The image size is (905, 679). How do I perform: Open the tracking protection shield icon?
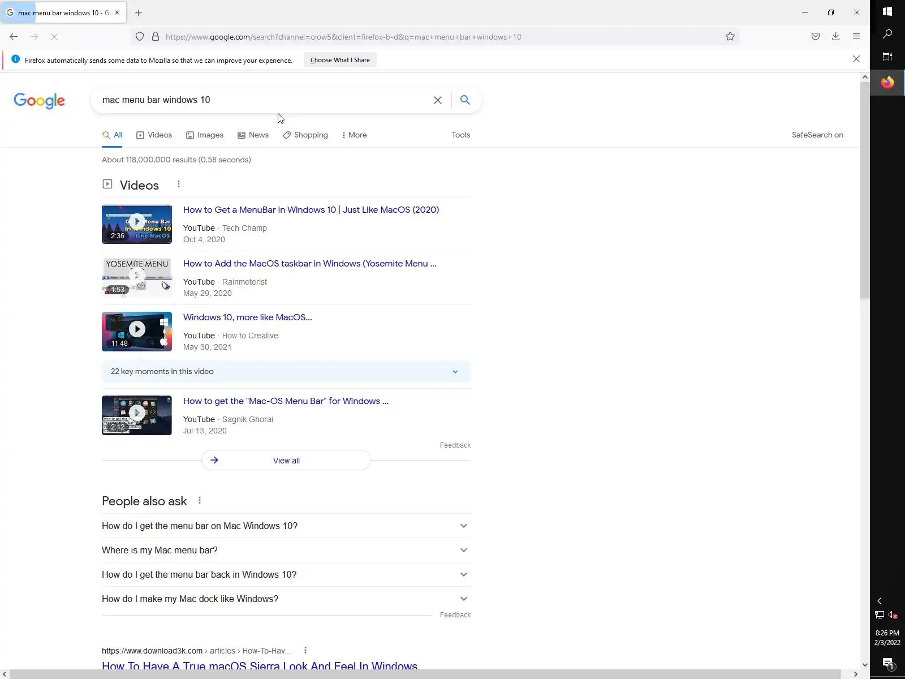pyautogui.click(x=140, y=37)
